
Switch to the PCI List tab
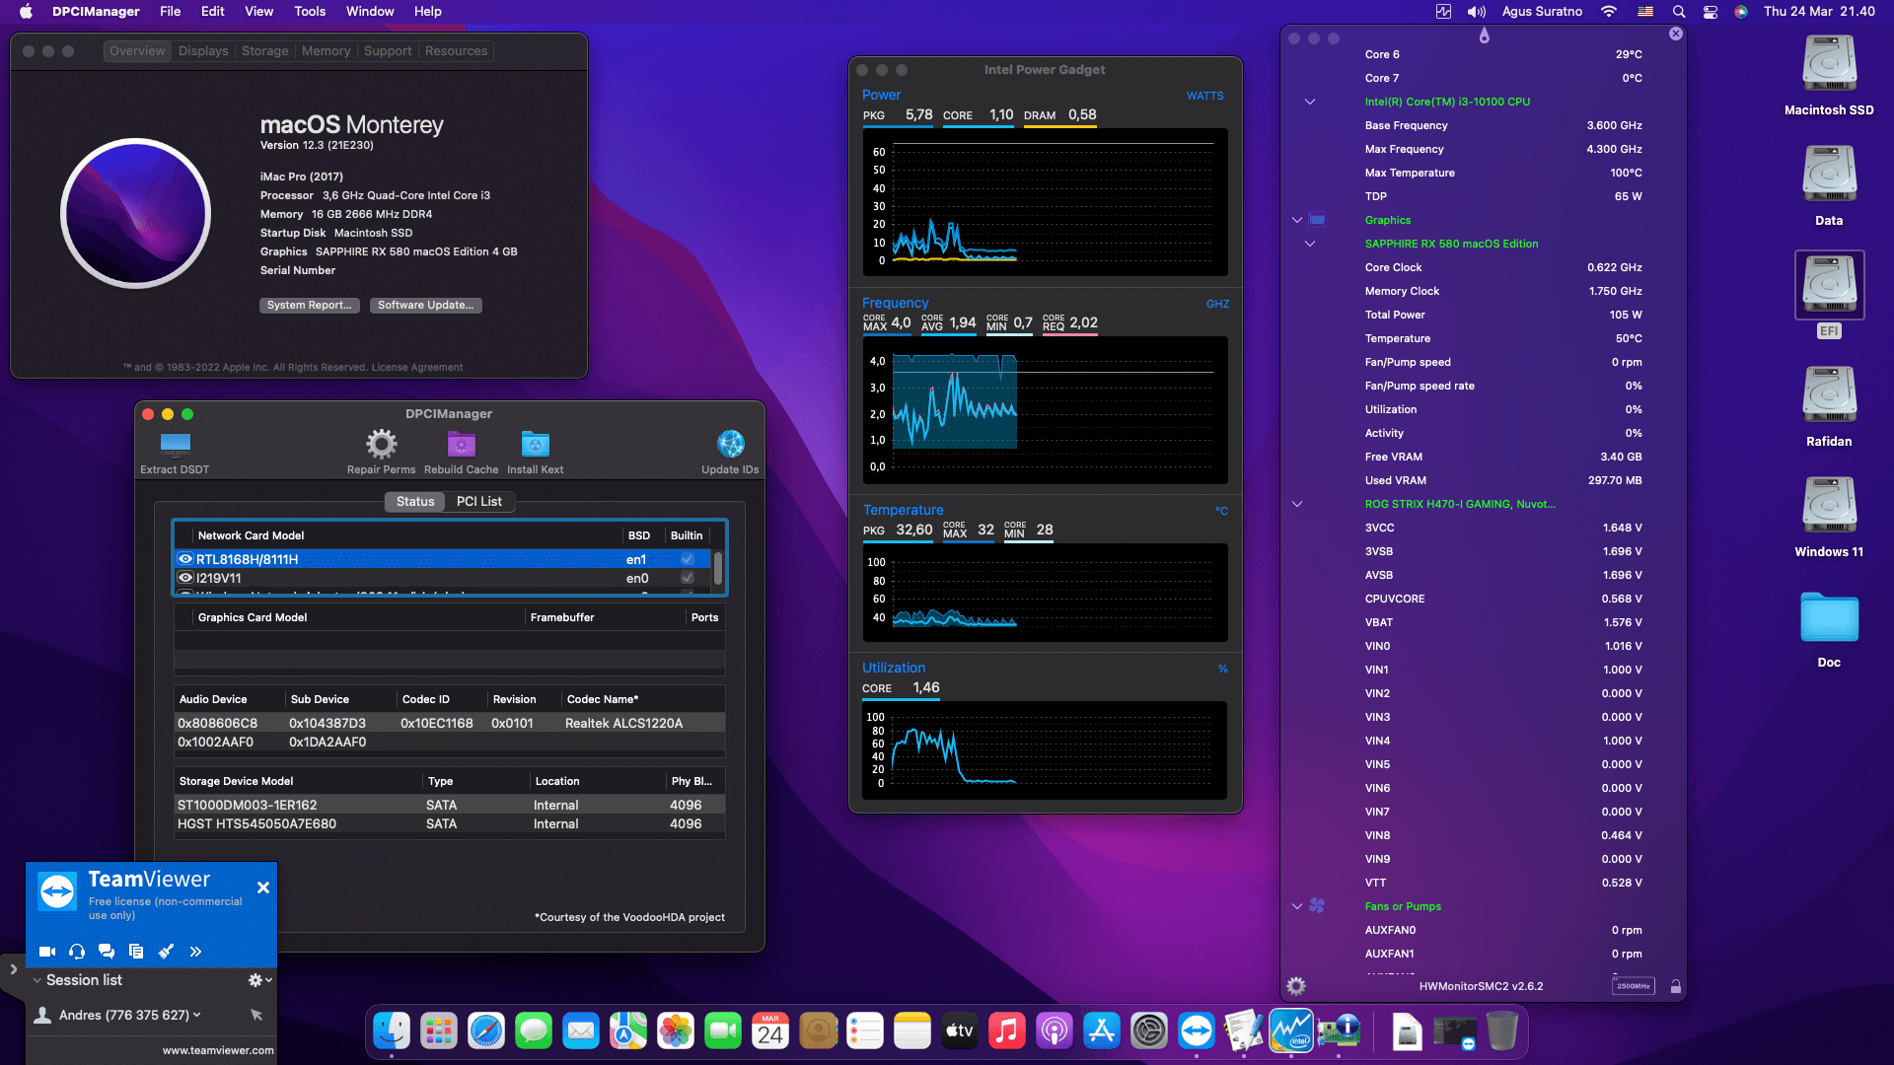[480, 501]
